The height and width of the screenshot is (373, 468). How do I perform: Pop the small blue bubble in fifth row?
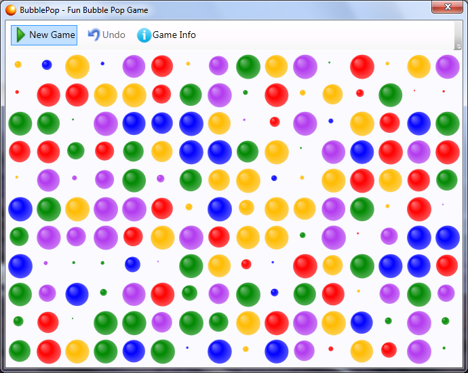coord(274,178)
